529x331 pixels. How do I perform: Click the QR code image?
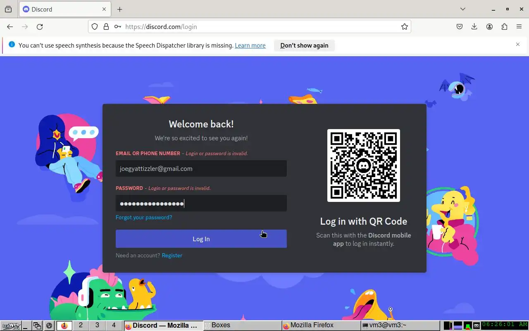[x=364, y=165]
